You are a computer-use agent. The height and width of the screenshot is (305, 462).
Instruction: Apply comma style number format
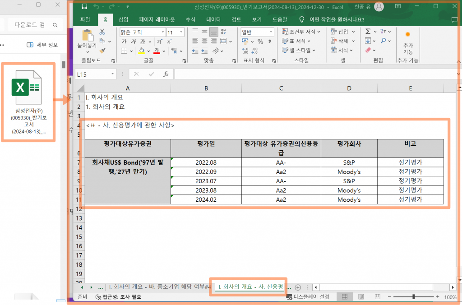click(270, 41)
